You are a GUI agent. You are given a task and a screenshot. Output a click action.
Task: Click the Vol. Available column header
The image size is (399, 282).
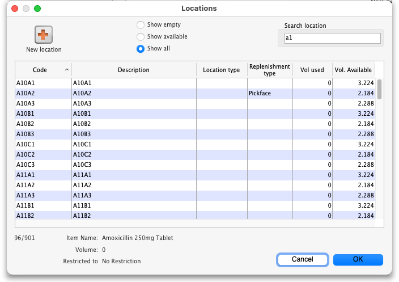coord(353,70)
